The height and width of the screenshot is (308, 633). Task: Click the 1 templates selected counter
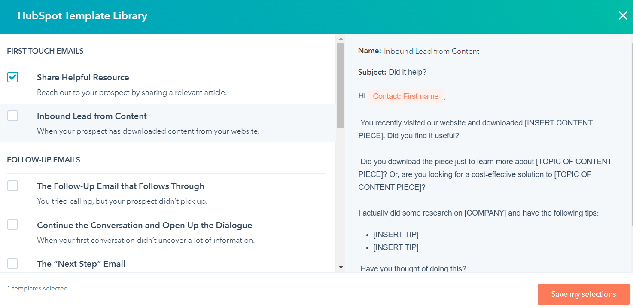37,288
